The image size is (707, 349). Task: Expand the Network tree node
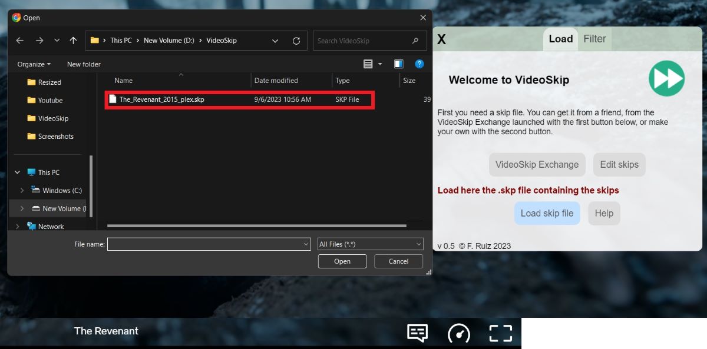(18, 227)
